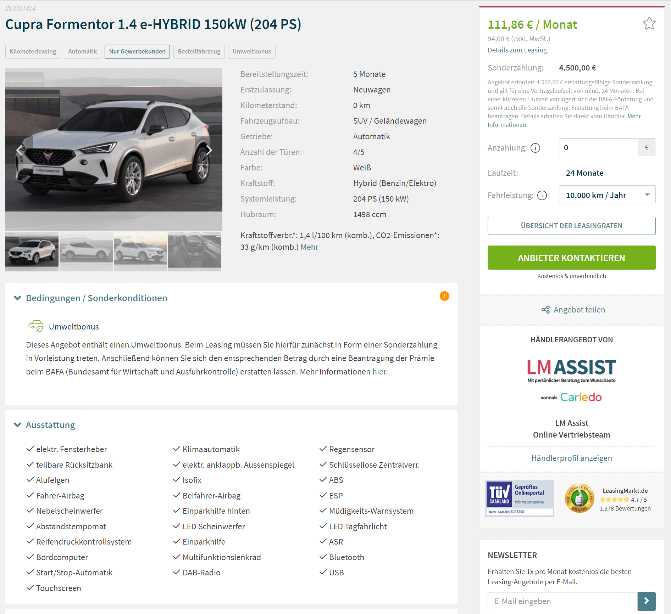Click the 1.378 Bewertungen text

(625, 508)
